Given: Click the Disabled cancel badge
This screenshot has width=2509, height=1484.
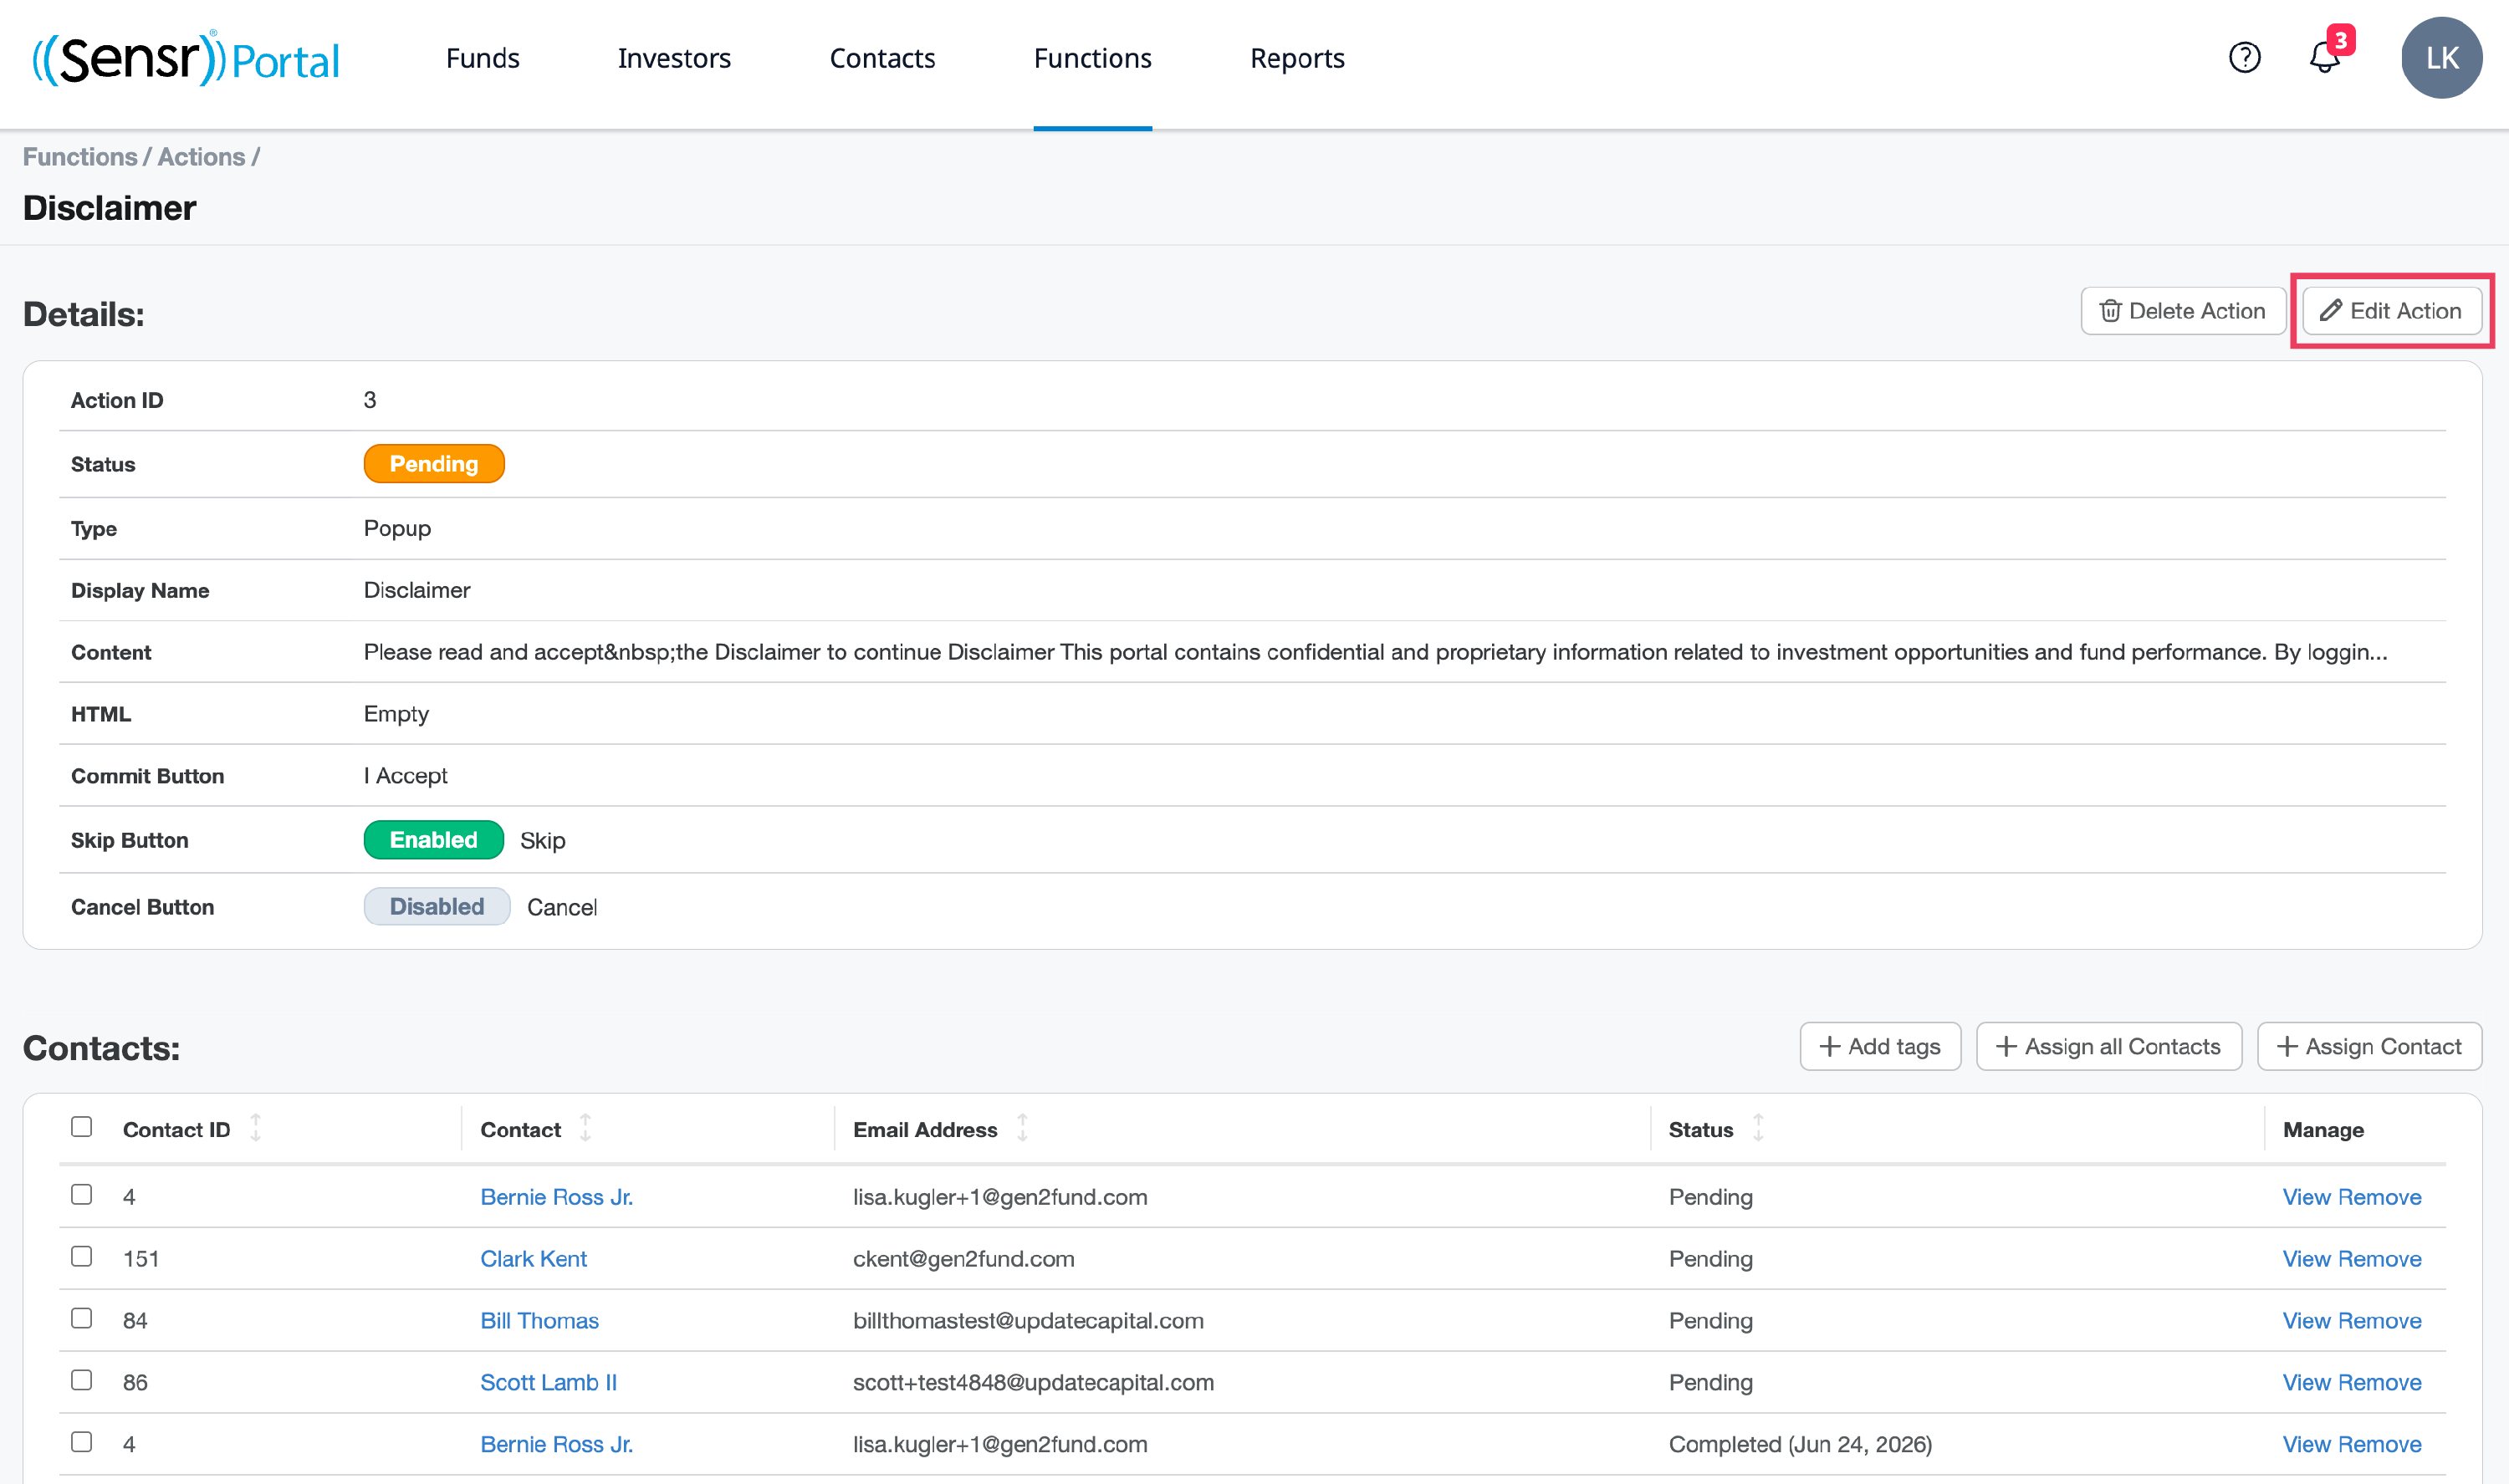Looking at the screenshot, I should 437,907.
